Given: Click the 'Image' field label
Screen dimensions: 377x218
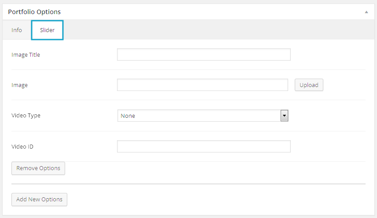Looking at the screenshot, I should coord(19,85).
